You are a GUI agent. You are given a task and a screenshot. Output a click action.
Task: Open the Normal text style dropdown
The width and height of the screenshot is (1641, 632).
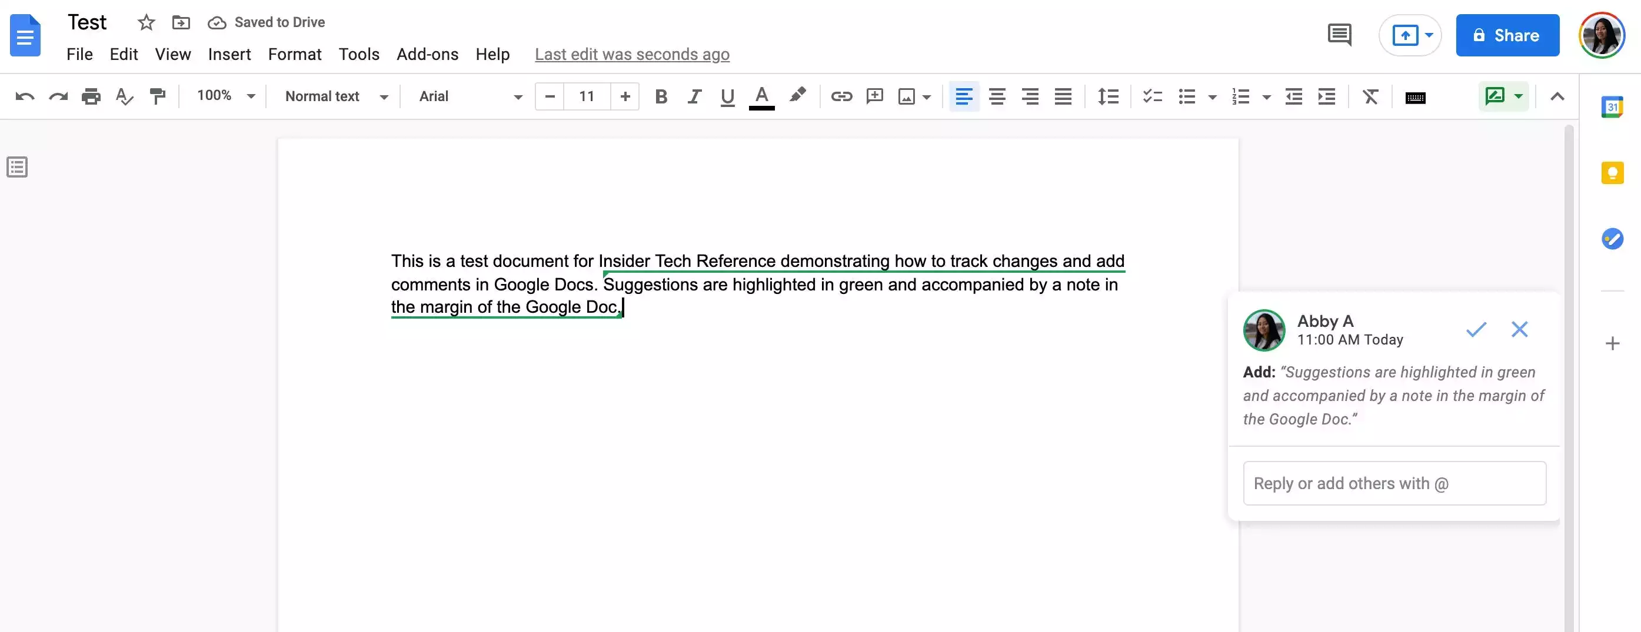click(336, 97)
